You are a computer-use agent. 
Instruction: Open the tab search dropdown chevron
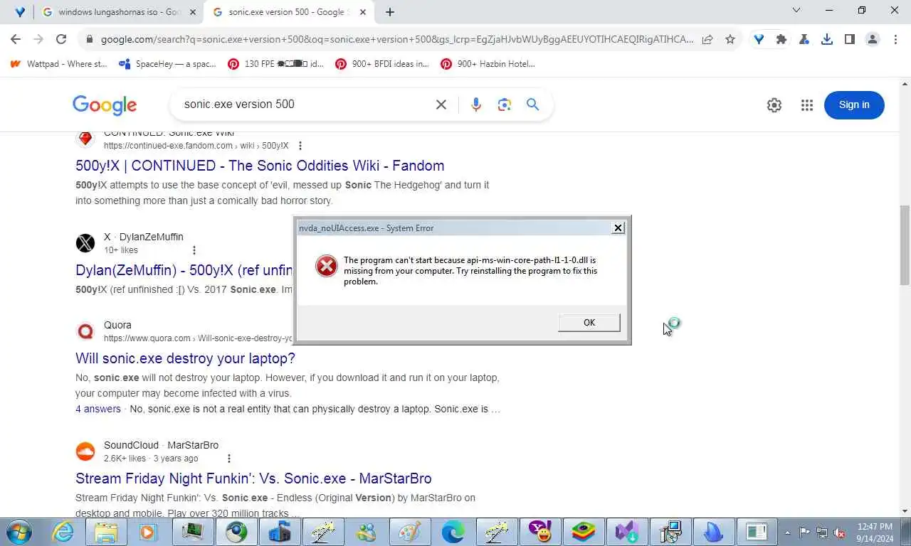(x=796, y=10)
